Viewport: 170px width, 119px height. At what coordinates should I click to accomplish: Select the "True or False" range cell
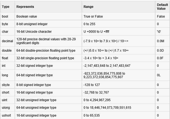coord(93,16)
